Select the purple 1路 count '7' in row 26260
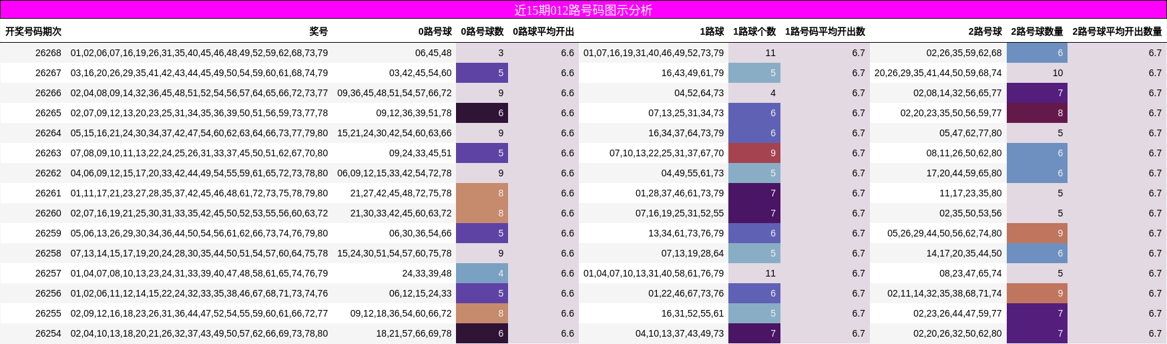The height and width of the screenshot is (344, 1167). [x=754, y=213]
